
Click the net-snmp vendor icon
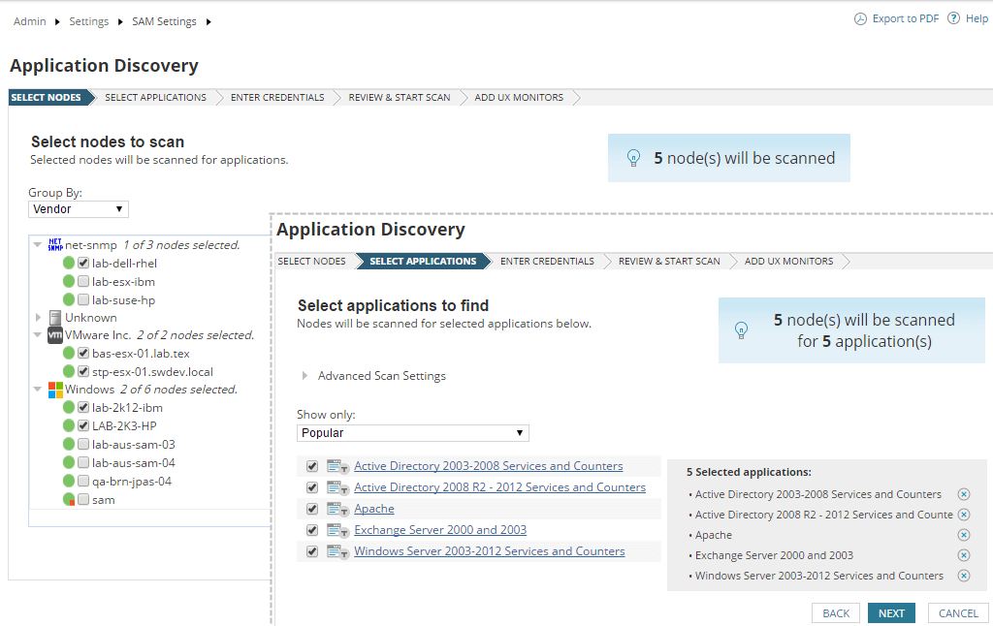55,244
